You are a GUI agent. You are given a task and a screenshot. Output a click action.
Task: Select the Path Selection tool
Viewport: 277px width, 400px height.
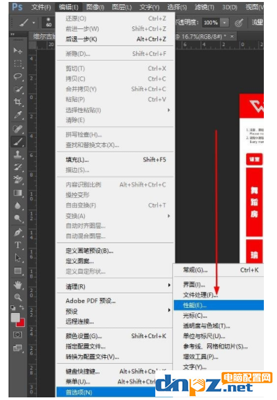point(18,258)
